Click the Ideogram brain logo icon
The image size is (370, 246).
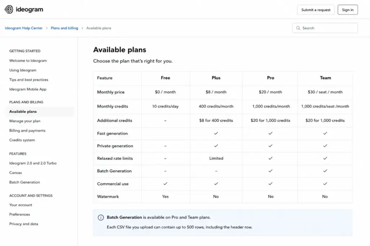coord(9,9)
